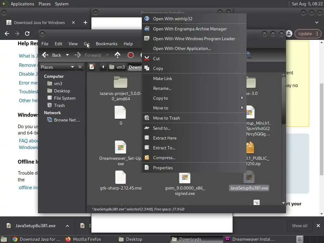This screenshot has width=324, height=243.
Task: Open the Places sidebar dropdown
Action: point(58,67)
